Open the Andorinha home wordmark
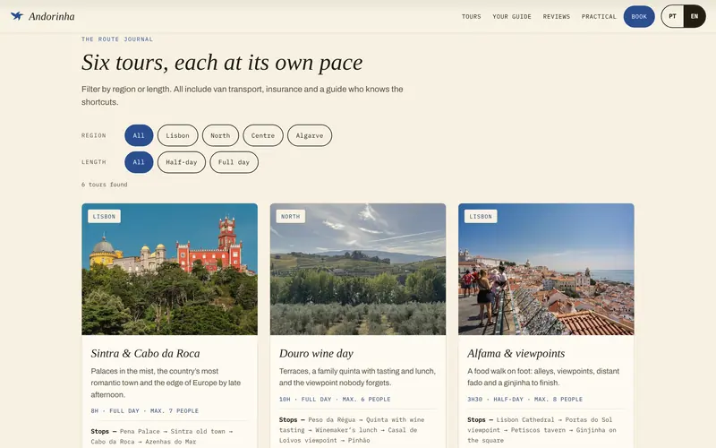The height and width of the screenshot is (448, 716). 52,16
